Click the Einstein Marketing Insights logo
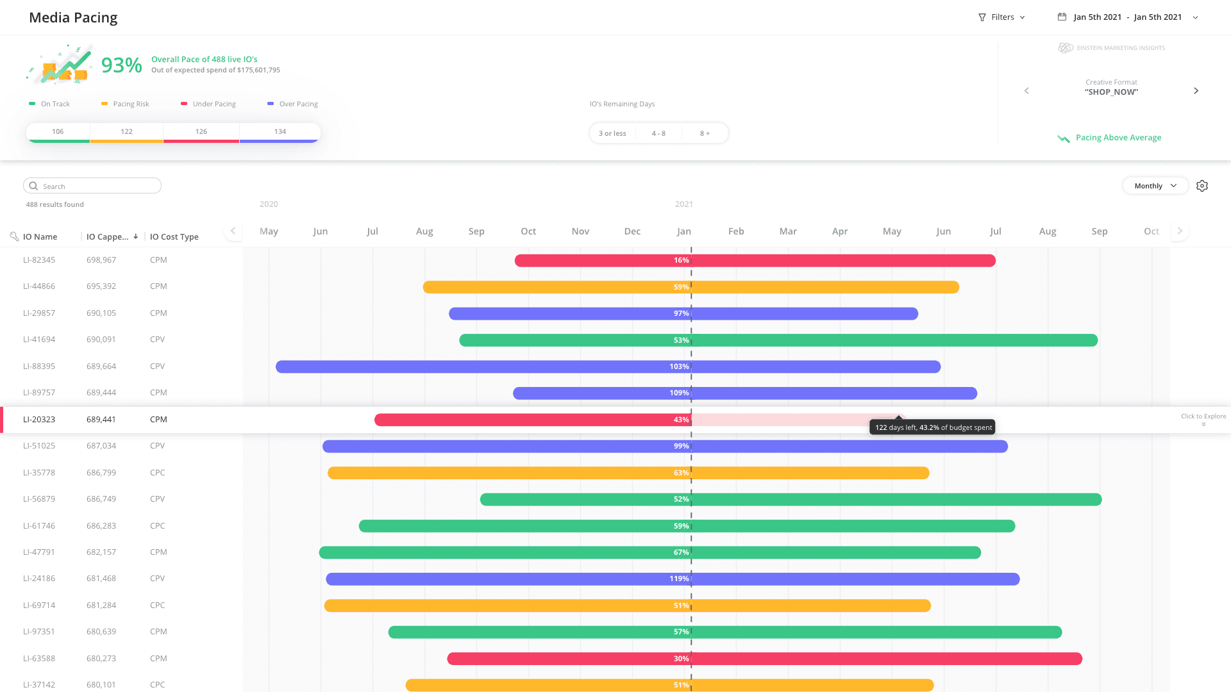 tap(1065, 47)
